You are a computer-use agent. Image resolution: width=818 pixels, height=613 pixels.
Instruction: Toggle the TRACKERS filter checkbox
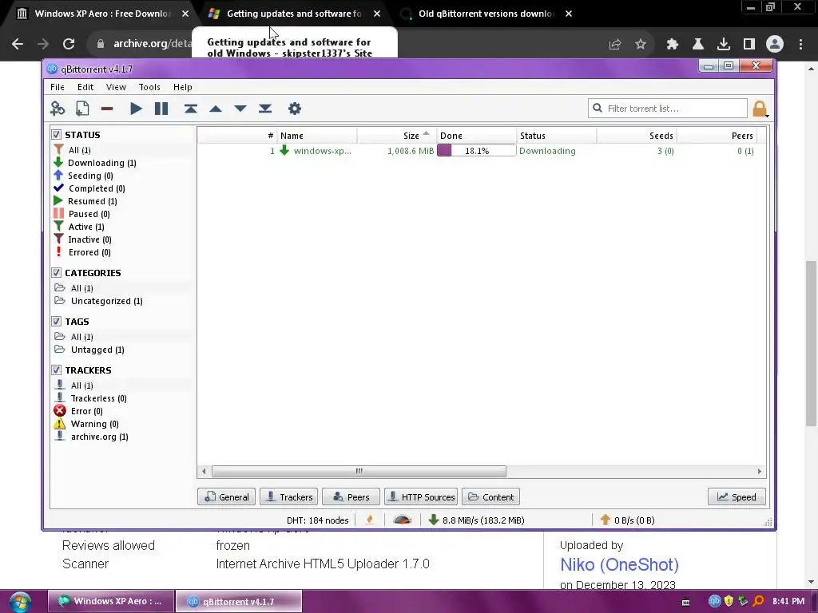pyautogui.click(x=57, y=370)
